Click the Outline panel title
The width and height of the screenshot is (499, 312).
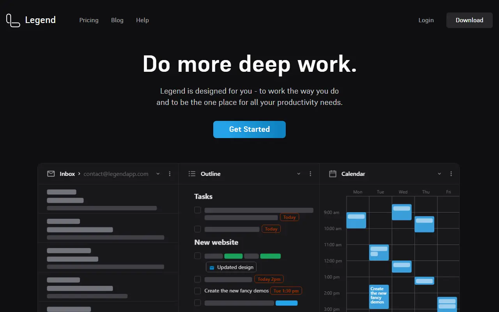tap(211, 174)
